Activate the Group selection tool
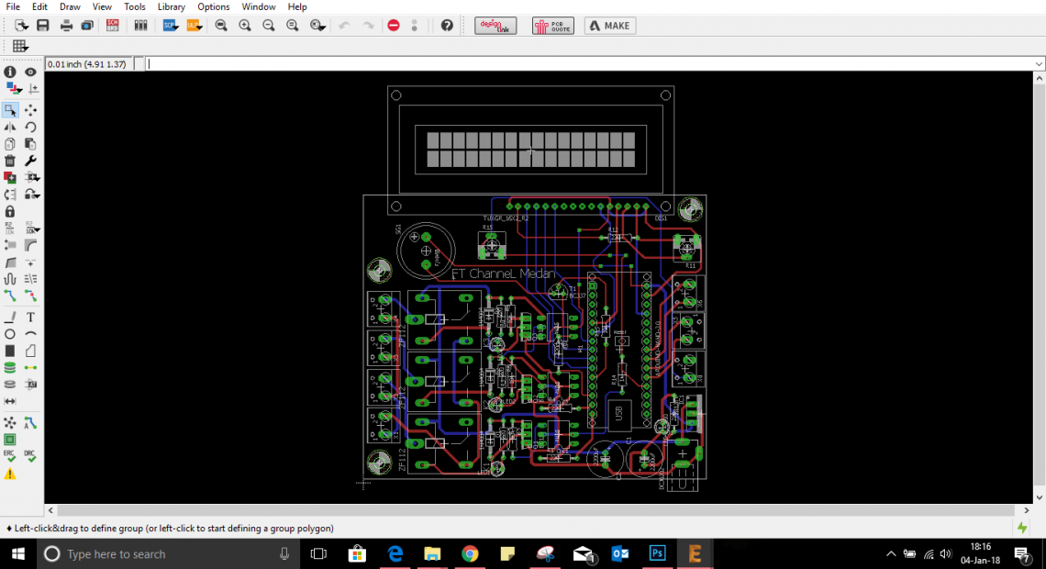Screen dimensions: 1046x569 tap(10, 110)
